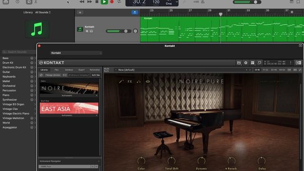Toggle the Smart Controls button
This screenshot has width=304, height=171.
29,2
